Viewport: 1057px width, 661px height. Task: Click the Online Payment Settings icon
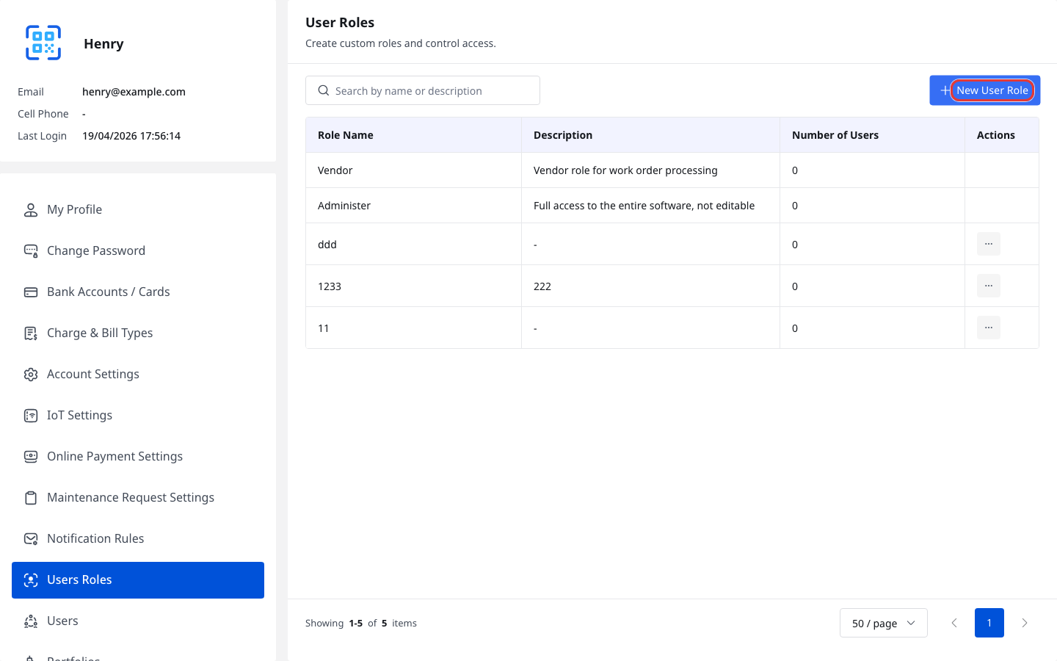(31, 457)
